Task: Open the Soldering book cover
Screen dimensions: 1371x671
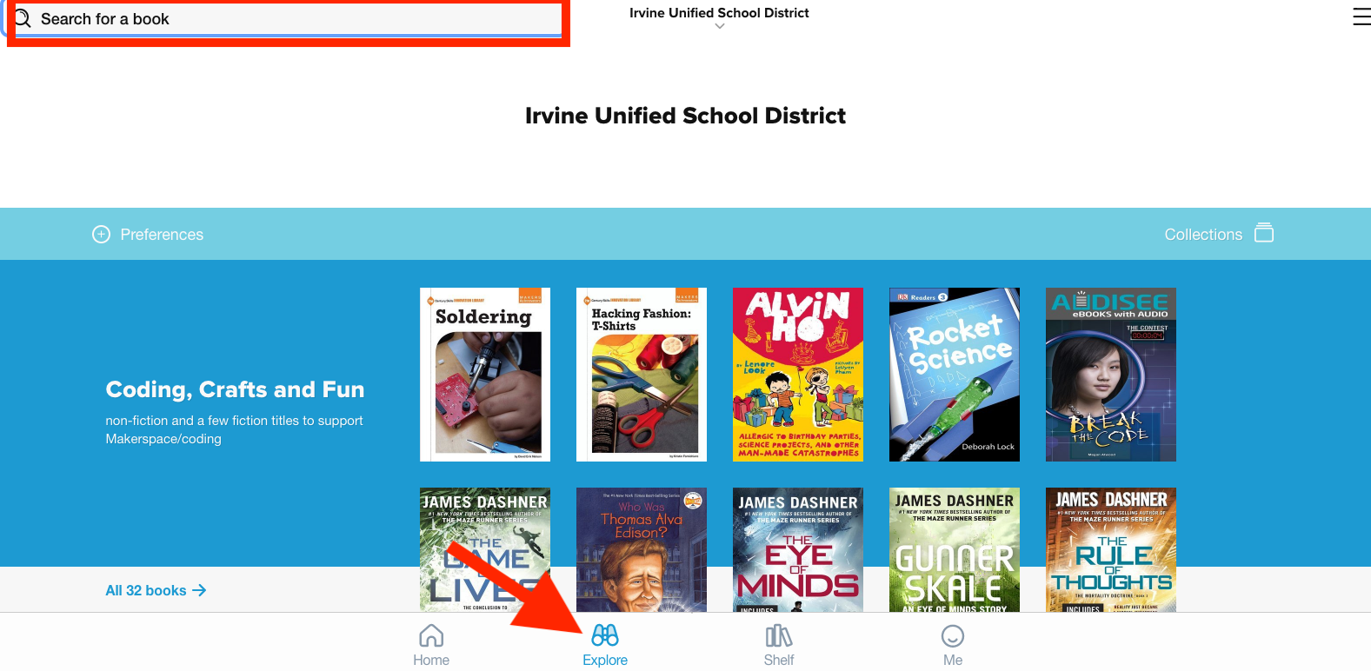Action: point(485,375)
